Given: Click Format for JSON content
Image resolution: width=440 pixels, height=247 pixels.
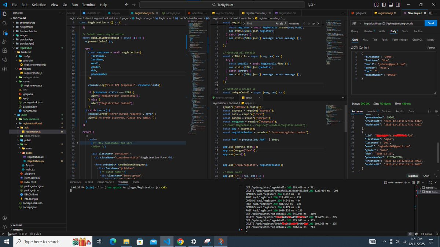Looking at the screenshot, I should point(431,48).
